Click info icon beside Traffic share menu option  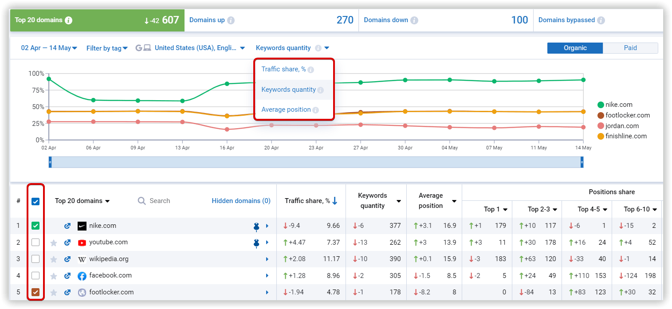[x=310, y=70]
